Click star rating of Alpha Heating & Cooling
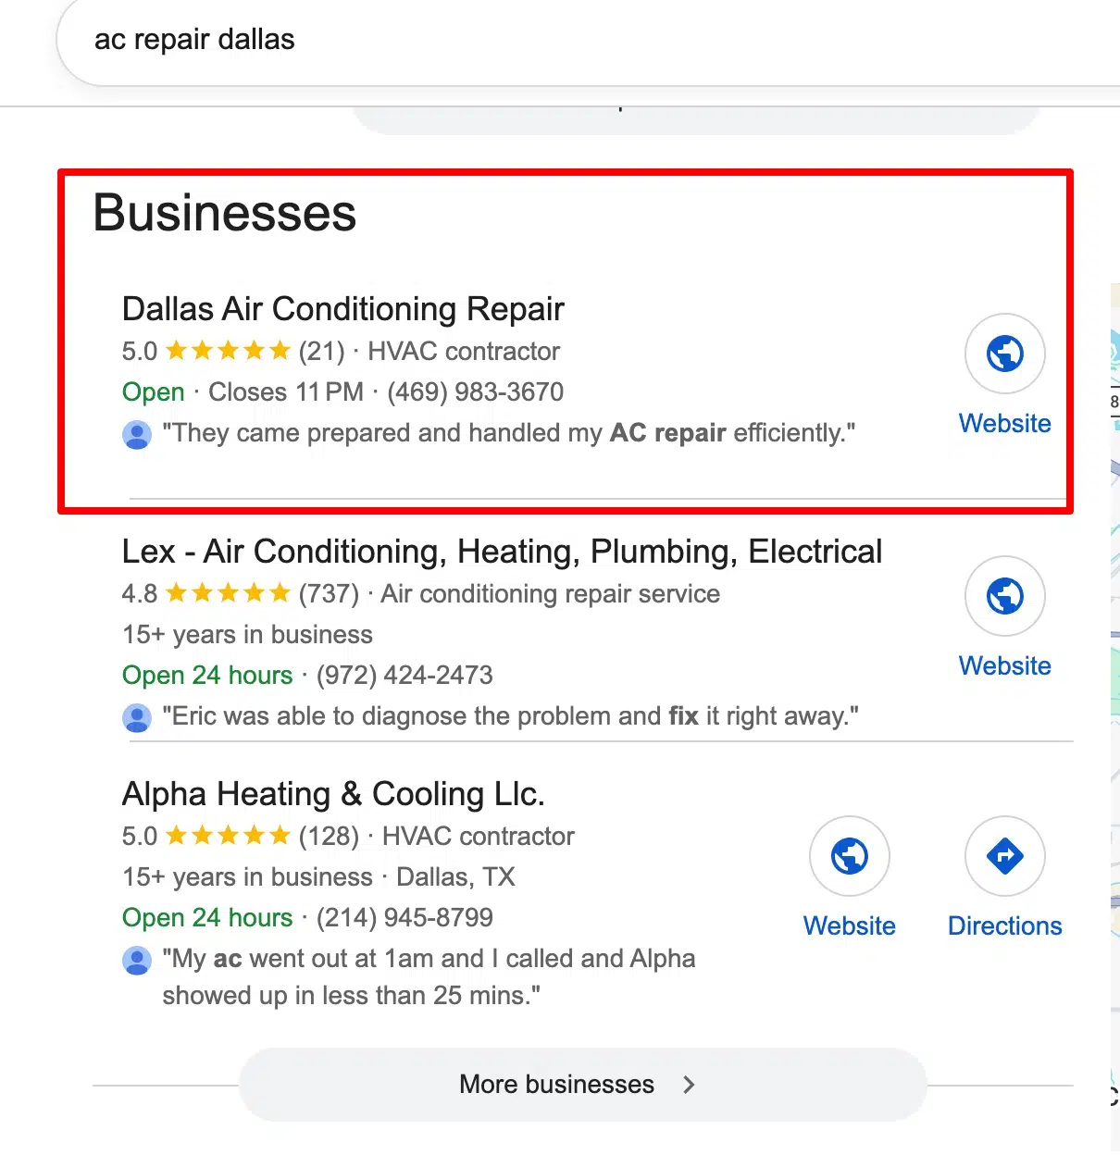Screen dimensions: 1120x1155 pyautogui.click(x=228, y=837)
